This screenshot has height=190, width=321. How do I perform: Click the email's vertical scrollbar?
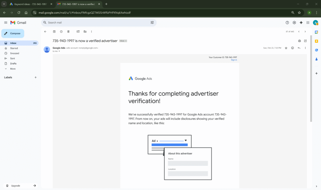click(311, 78)
